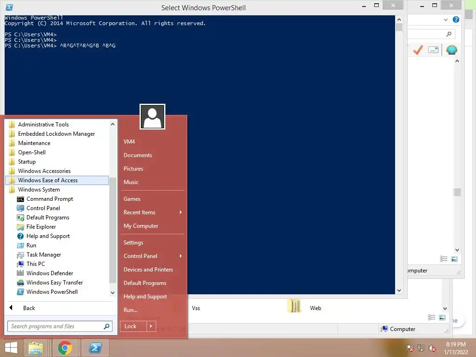Screen dimensions: 476x357
Task: Go Back to the main start menu
Action: (x=29, y=308)
